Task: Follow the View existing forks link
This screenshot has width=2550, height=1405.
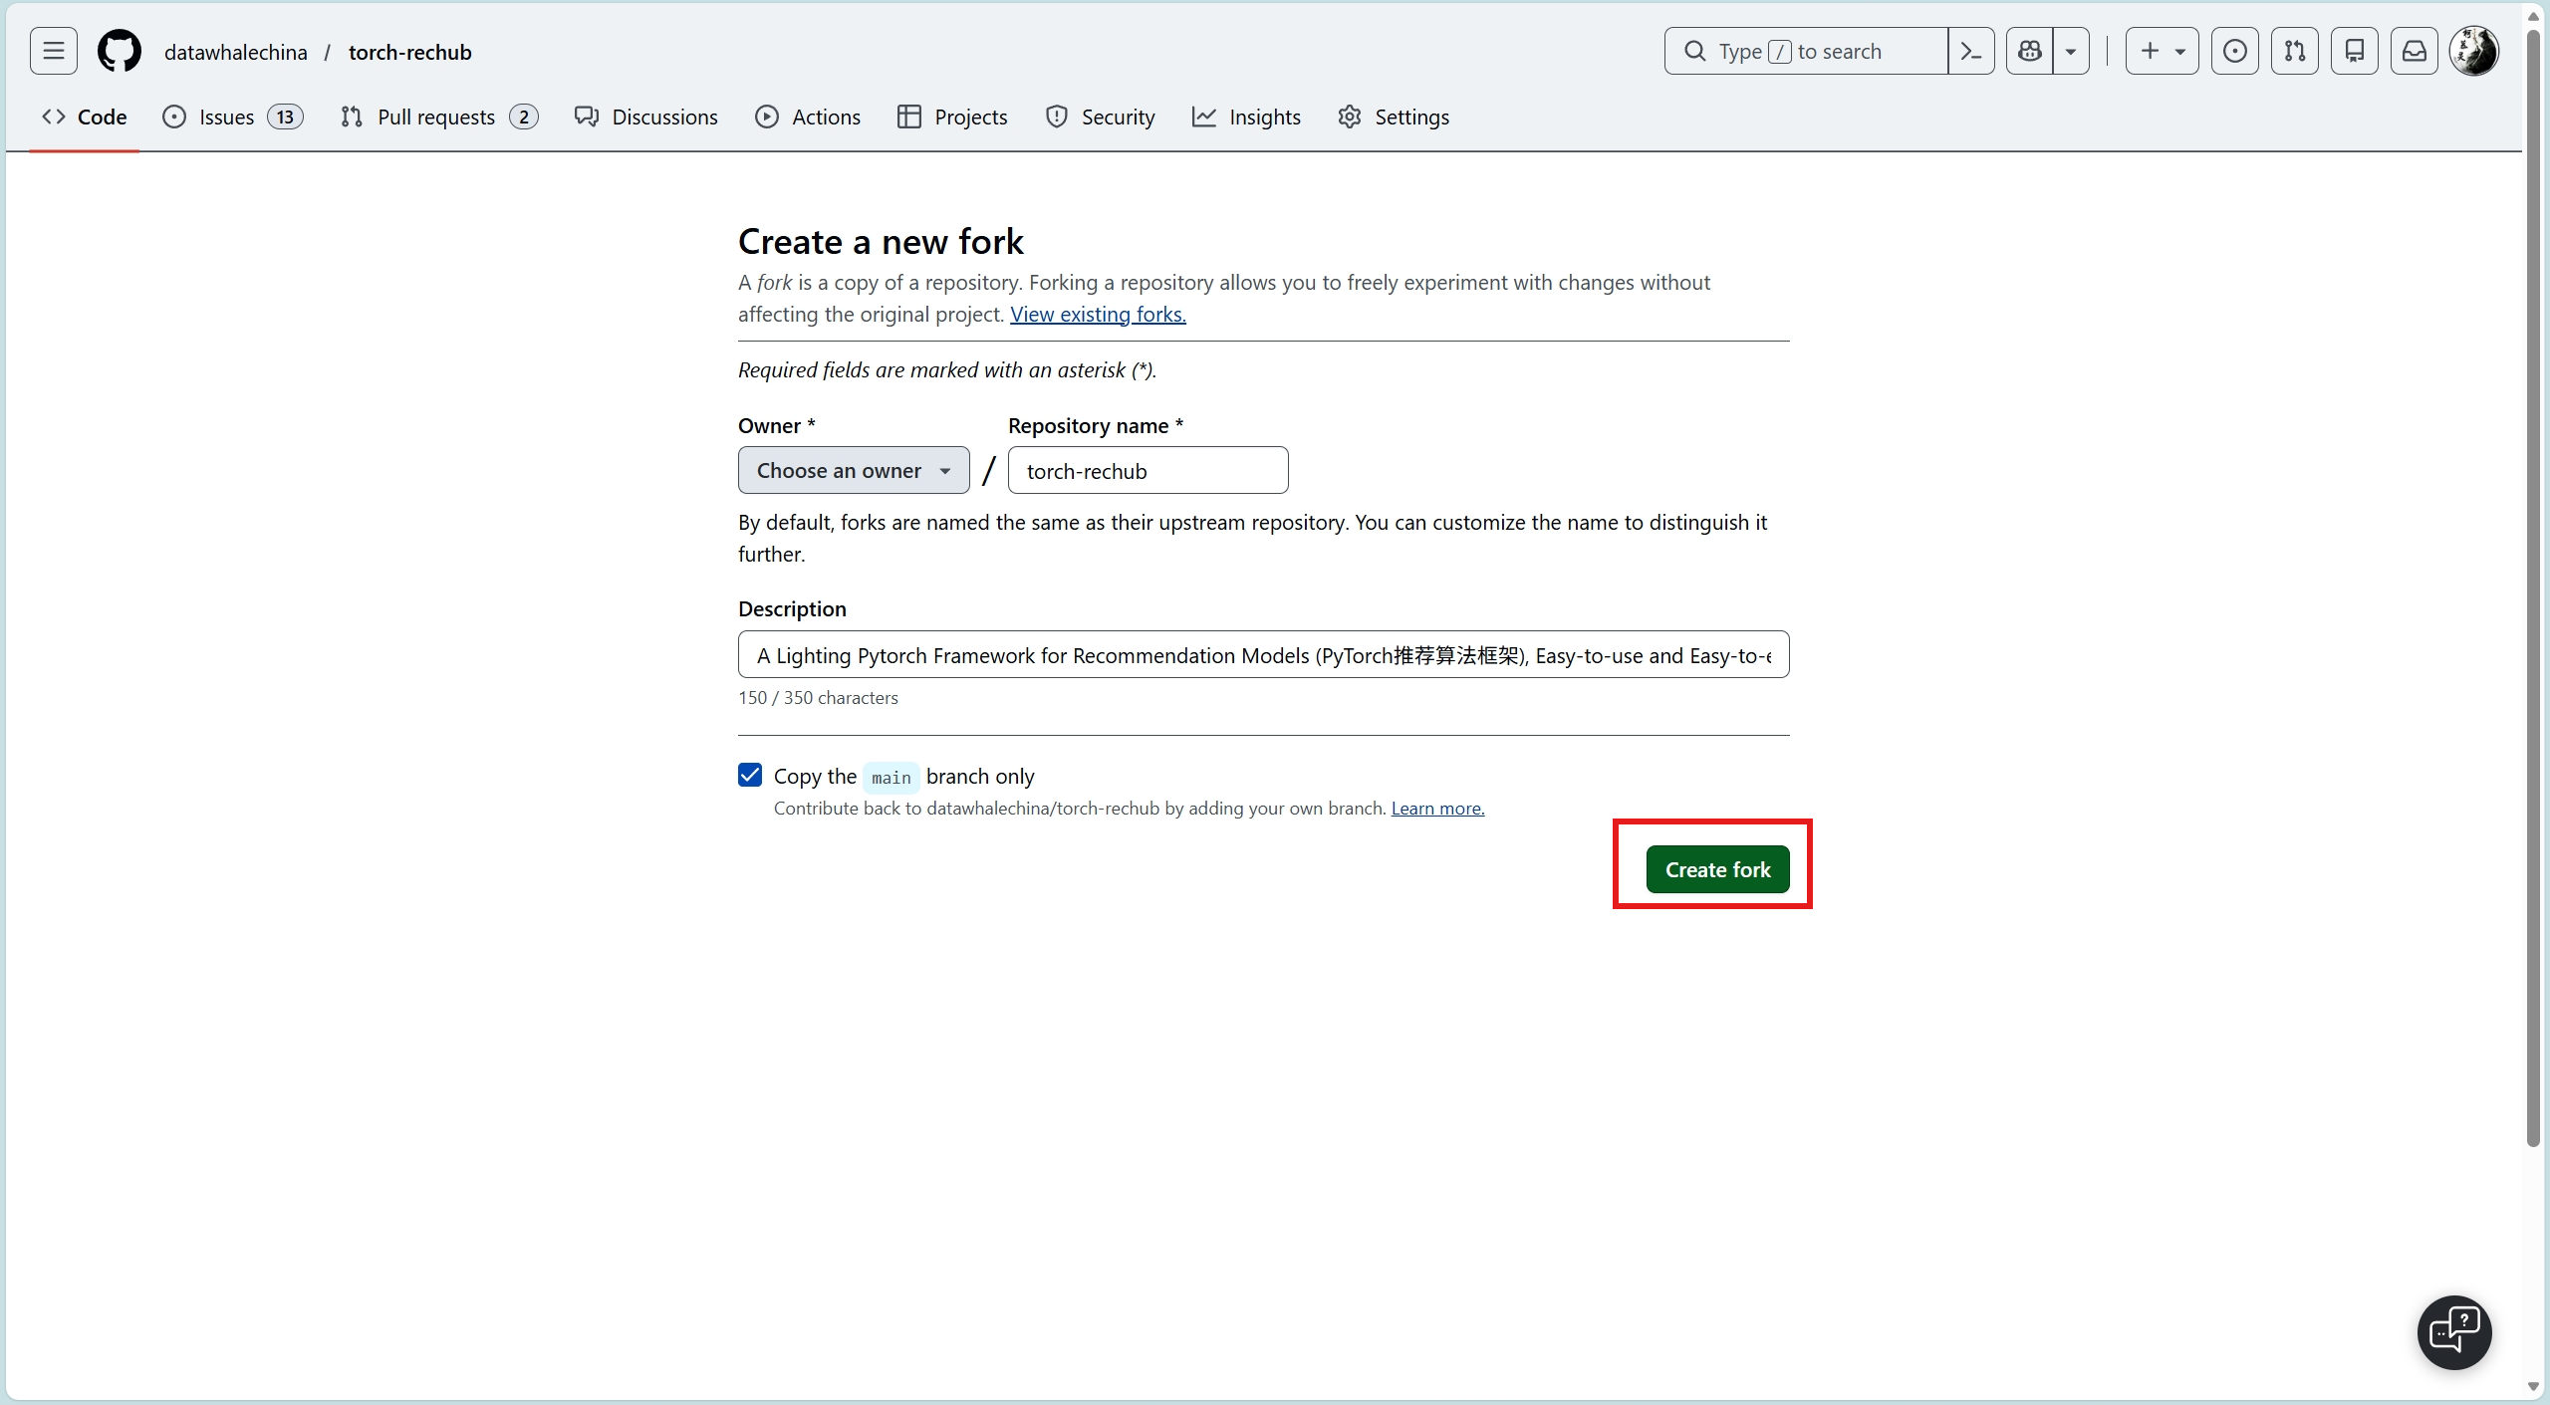Action: coord(1098,314)
